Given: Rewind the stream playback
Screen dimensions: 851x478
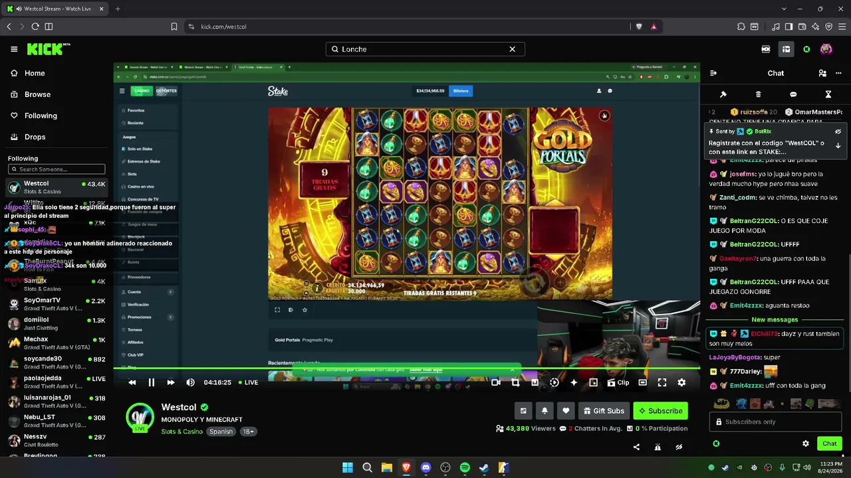Looking at the screenshot, I should pos(132,382).
